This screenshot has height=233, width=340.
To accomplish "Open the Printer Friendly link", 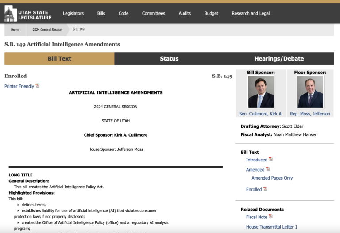I will 19,86.
